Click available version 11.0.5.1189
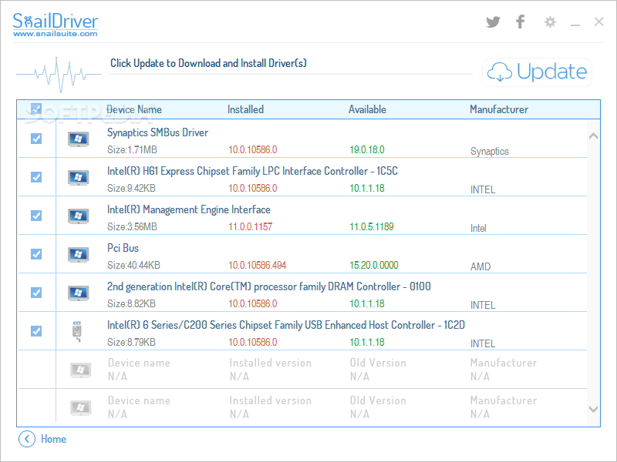Image resolution: width=617 pixels, height=462 pixels. (x=372, y=226)
